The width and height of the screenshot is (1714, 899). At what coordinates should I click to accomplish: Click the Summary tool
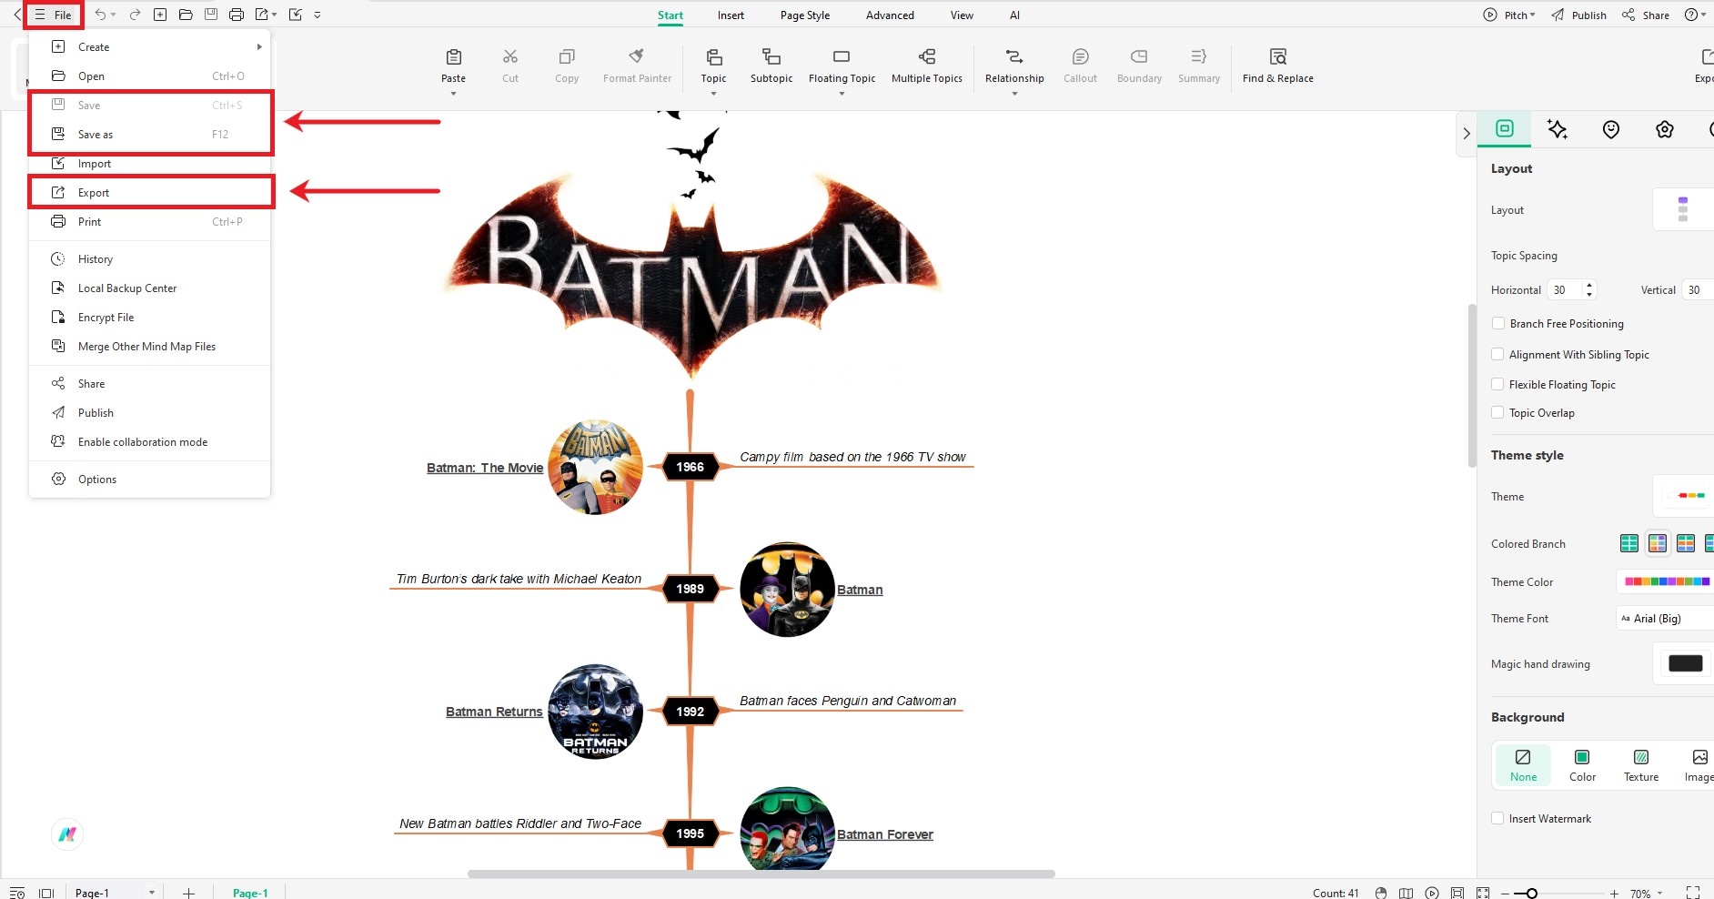pos(1198,66)
